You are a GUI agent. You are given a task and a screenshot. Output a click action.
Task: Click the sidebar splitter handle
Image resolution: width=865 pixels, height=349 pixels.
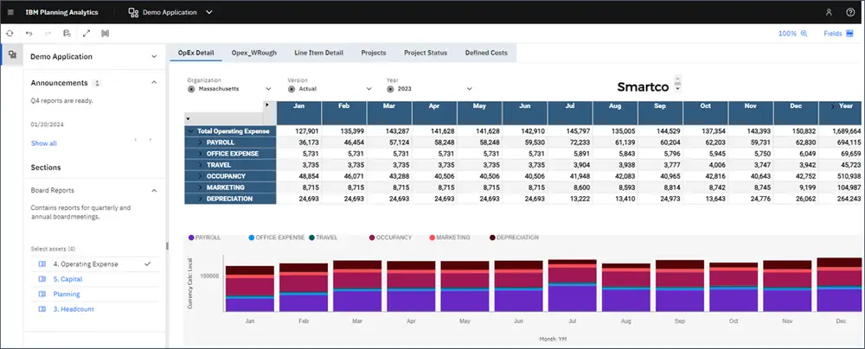pos(167,246)
